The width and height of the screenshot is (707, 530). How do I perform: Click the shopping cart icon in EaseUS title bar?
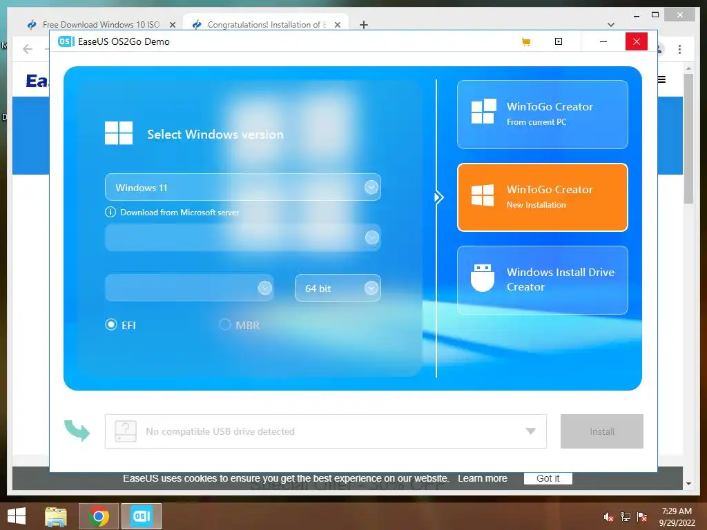click(525, 42)
